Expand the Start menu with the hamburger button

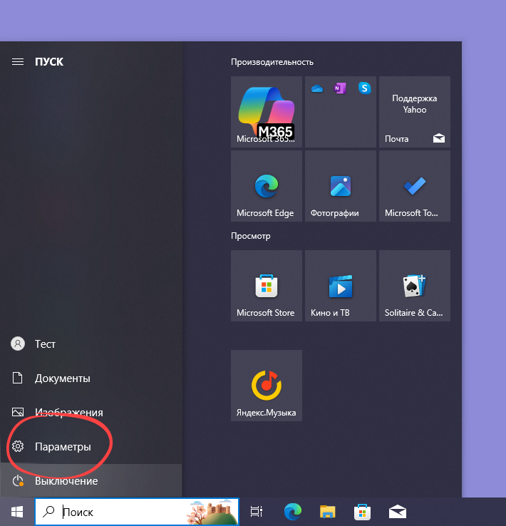[18, 62]
